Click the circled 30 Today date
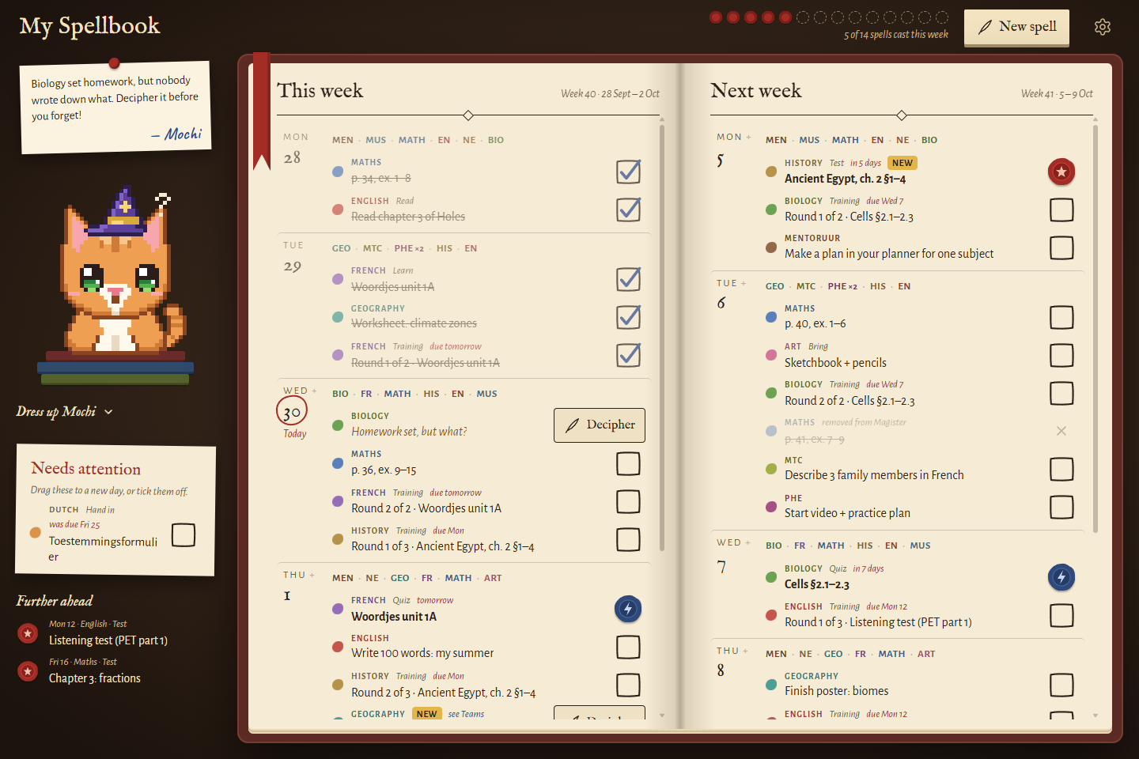Viewport: 1139px width, 759px height. 292,411
